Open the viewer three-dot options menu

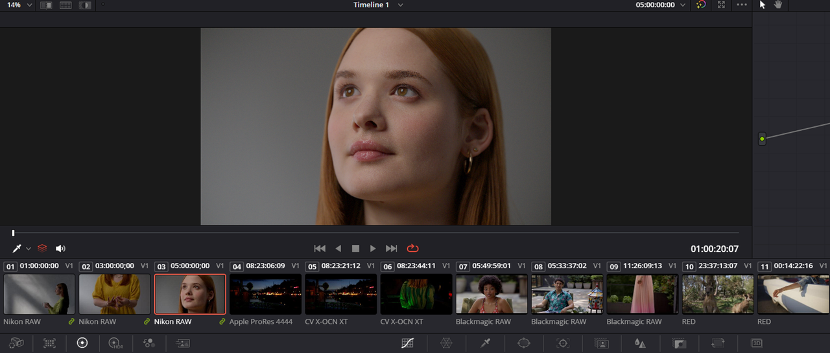click(742, 5)
